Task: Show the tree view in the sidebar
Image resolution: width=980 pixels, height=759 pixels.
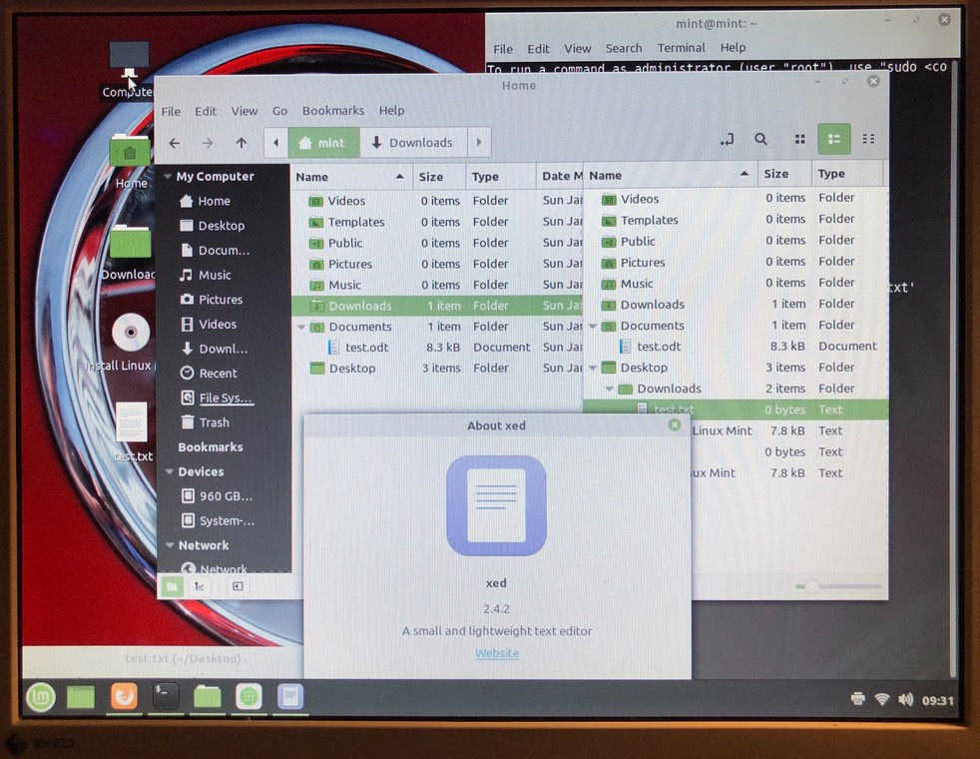Action: [200, 586]
